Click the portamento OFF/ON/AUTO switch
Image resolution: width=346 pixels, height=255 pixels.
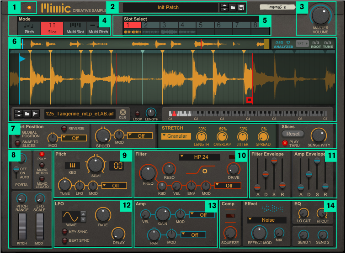pos(16,172)
